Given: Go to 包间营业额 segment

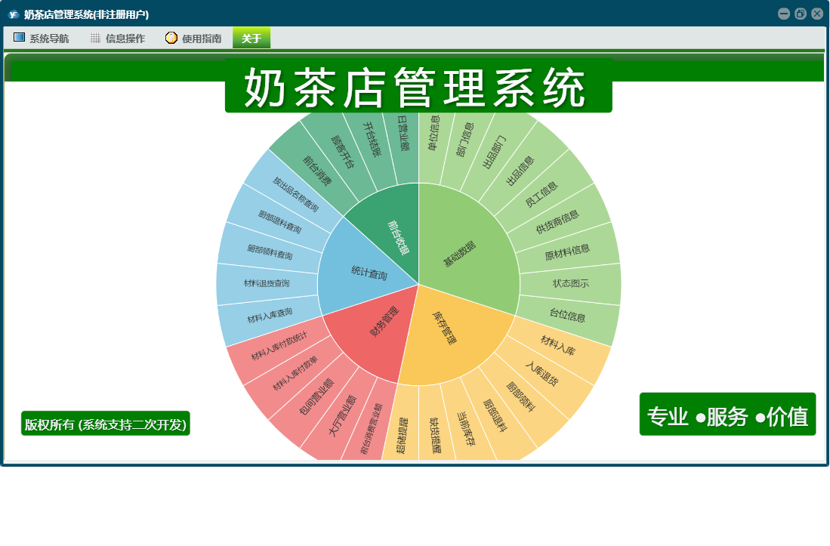Looking at the screenshot, I should pyautogui.click(x=316, y=396).
